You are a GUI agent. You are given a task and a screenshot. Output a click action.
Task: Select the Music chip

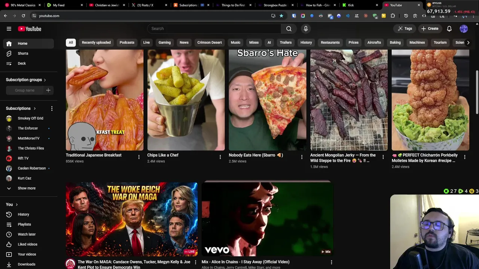[235, 43]
